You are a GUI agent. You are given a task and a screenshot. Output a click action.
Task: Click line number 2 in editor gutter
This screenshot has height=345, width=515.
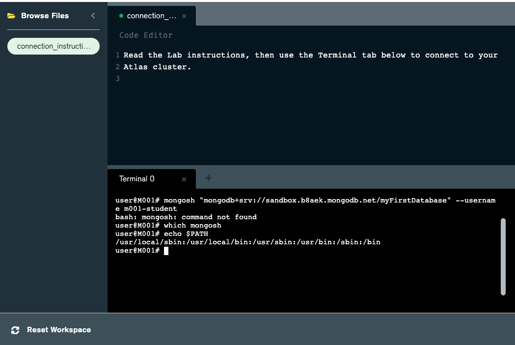[118, 67]
